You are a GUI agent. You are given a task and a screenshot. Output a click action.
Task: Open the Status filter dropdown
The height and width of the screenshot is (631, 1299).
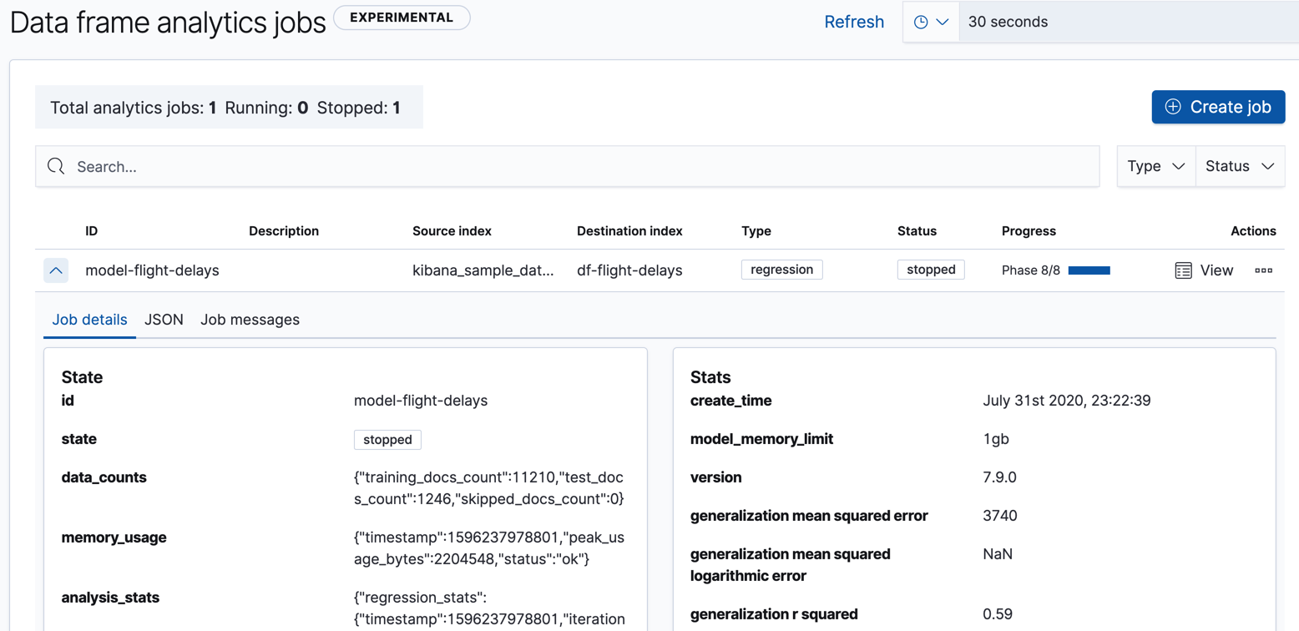coord(1239,165)
